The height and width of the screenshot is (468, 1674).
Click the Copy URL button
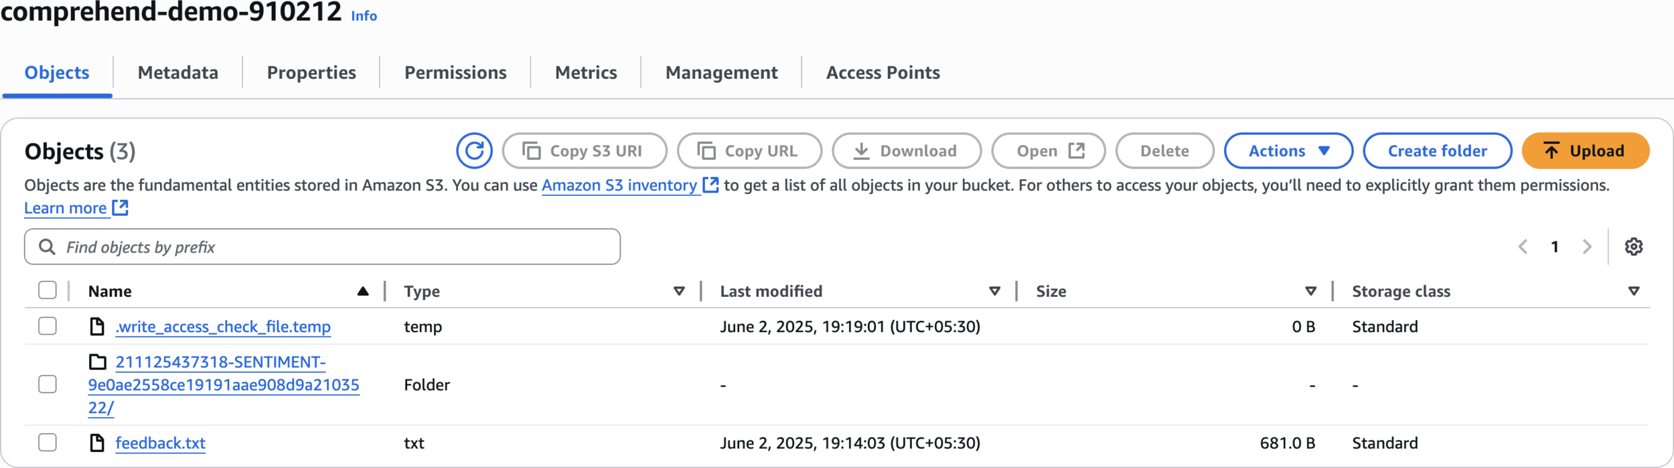(x=749, y=150)
